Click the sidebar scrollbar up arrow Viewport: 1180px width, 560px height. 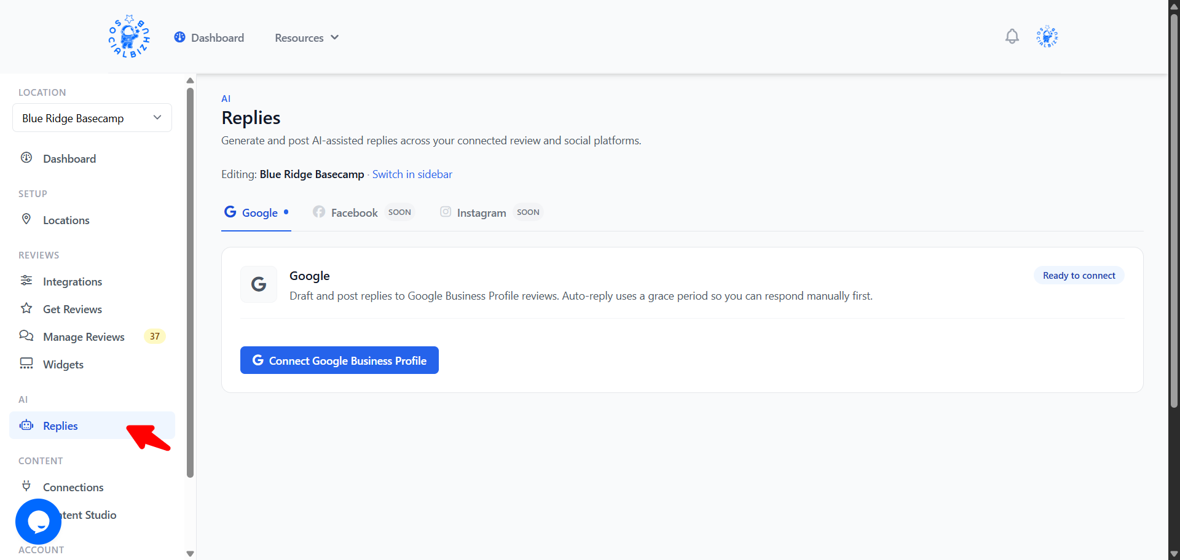(190, 80)
